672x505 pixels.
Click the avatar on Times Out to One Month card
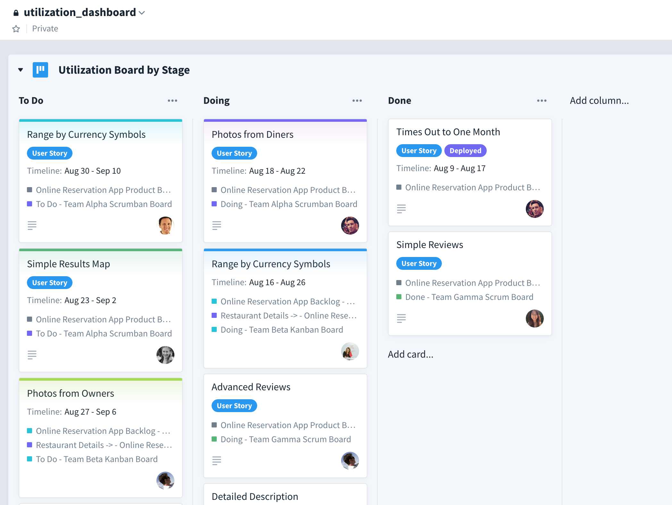[535, 209]
